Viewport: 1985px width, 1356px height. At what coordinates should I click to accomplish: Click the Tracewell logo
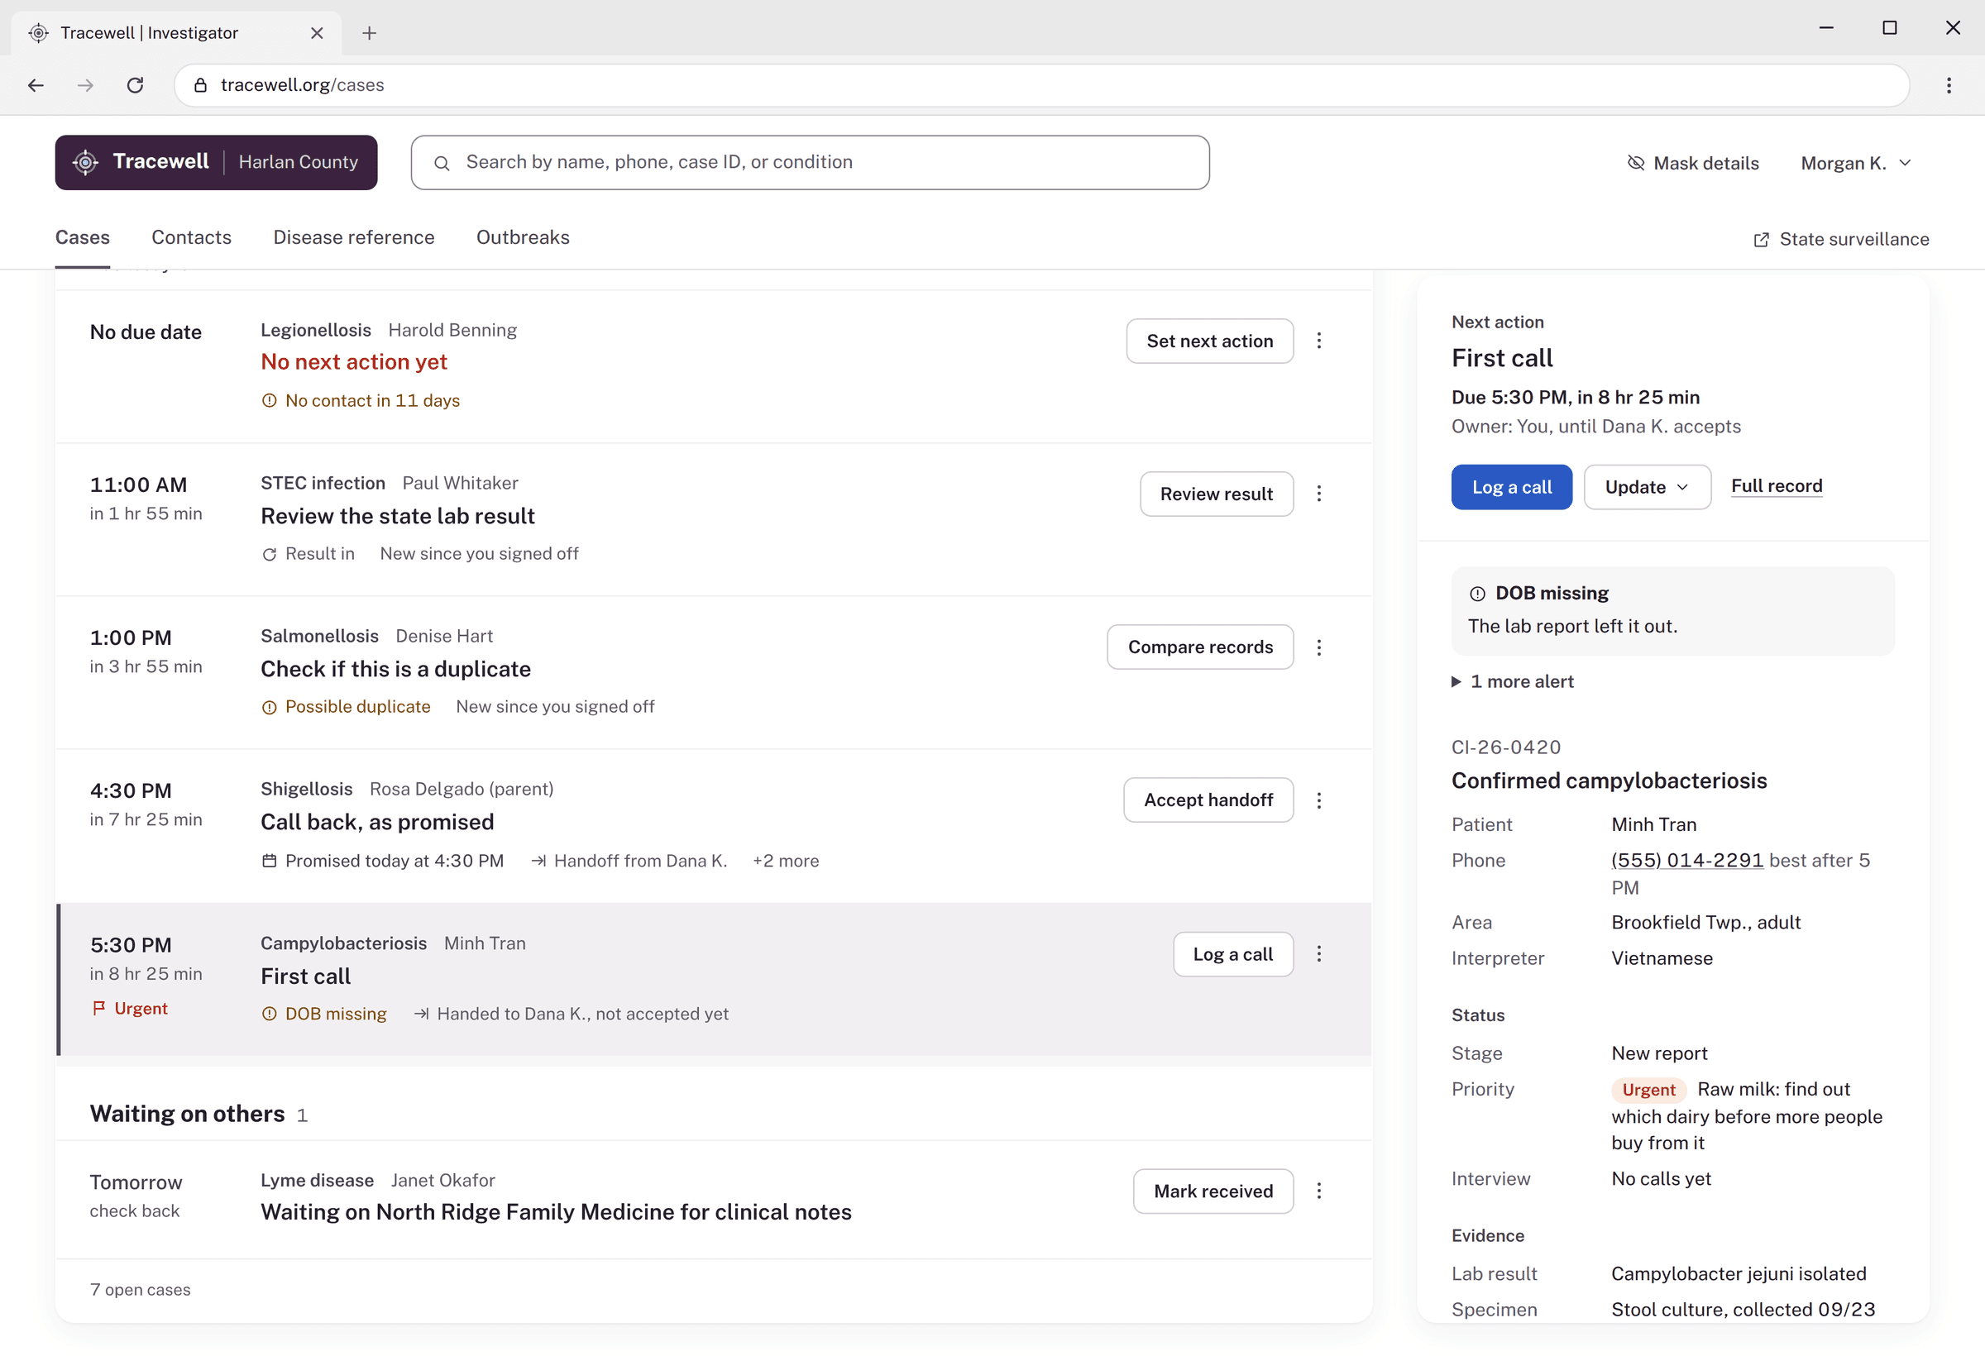point(216,162)
